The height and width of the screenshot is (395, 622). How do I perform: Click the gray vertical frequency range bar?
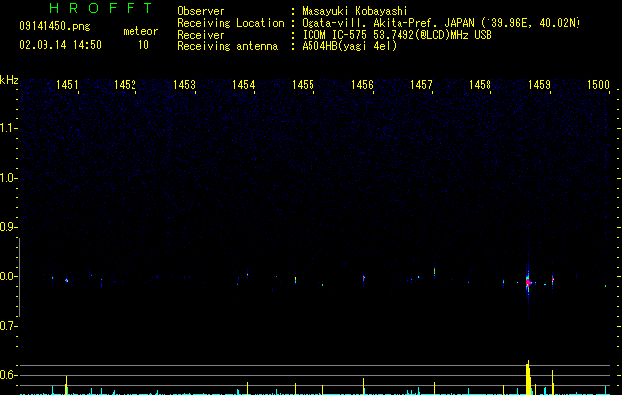coord(19,277)
